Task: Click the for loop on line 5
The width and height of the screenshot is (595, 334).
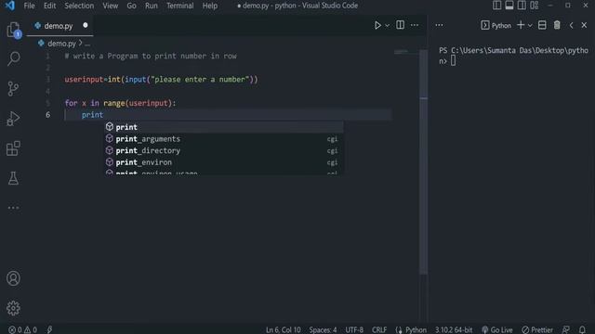Action: point(120,103)
